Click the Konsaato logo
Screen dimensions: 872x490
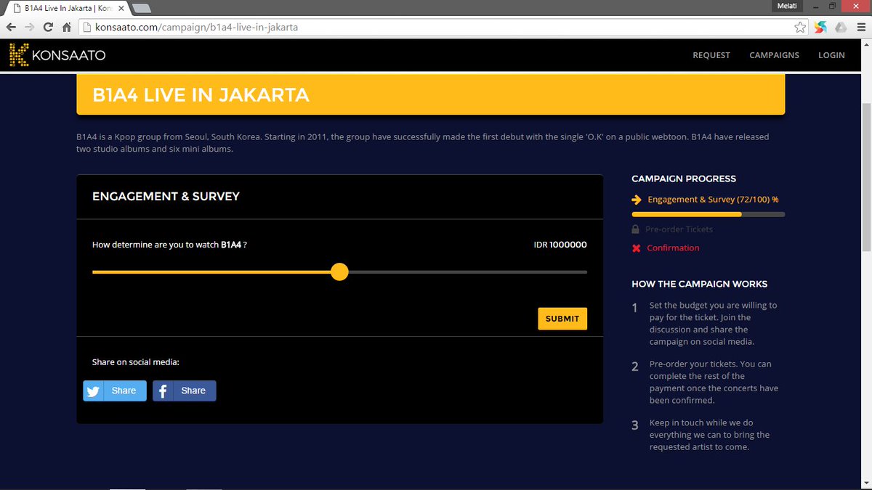click(x=57, y=55)
